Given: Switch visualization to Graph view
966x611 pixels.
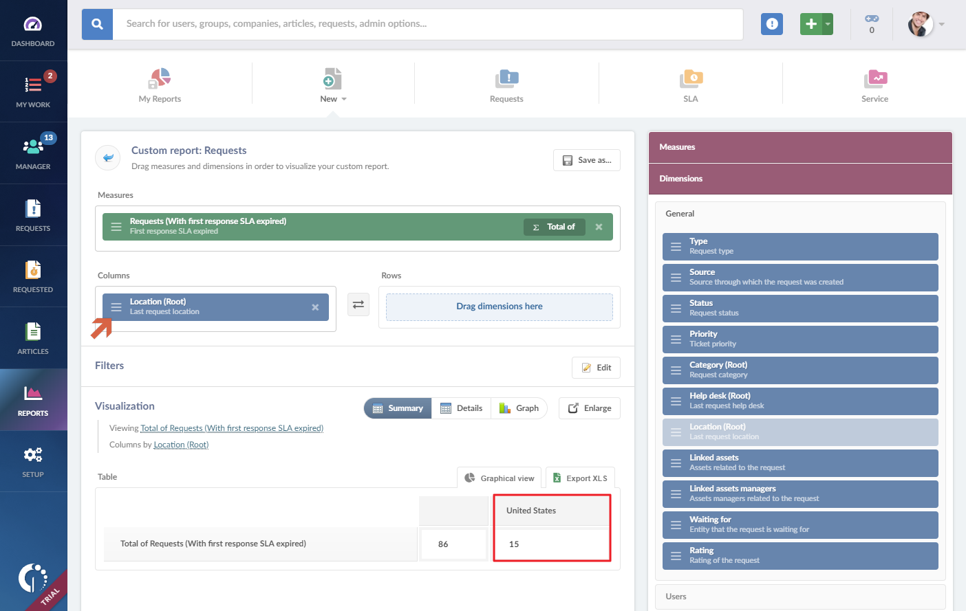Looking at the screenshot, I should (519, 408).
